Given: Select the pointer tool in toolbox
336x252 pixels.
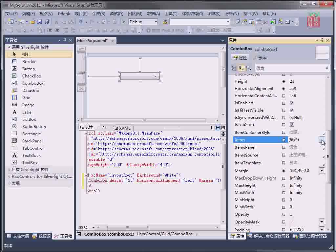Looking at the screenshot, I should tap(39, 54).
